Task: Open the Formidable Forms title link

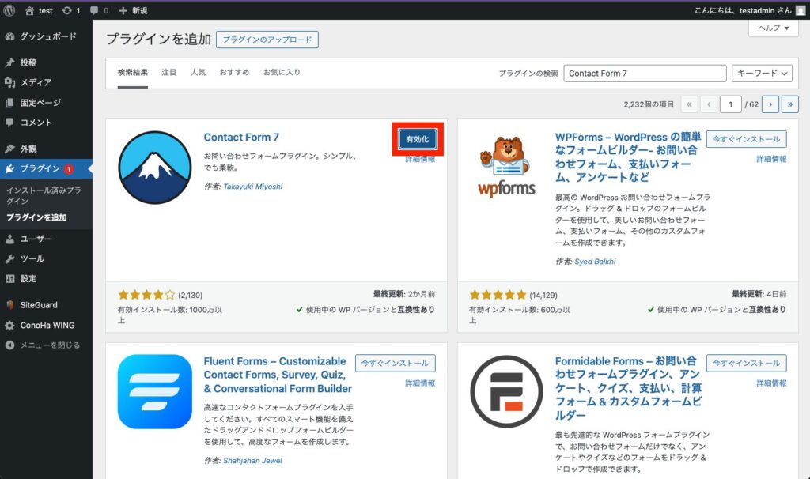Action: coord(628,388)
